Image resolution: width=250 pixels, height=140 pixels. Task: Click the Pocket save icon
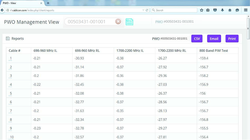(215, 10)
